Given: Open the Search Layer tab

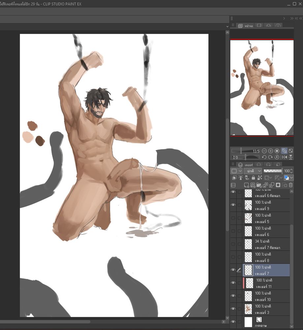Looking at the screenshot, I should 278,164.
